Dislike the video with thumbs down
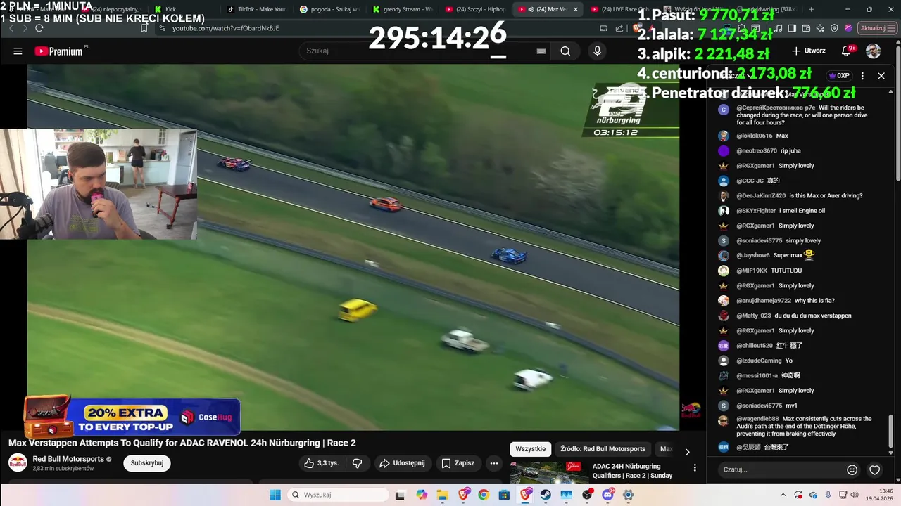This screenshot has height=506, width=901. (357, 463)
